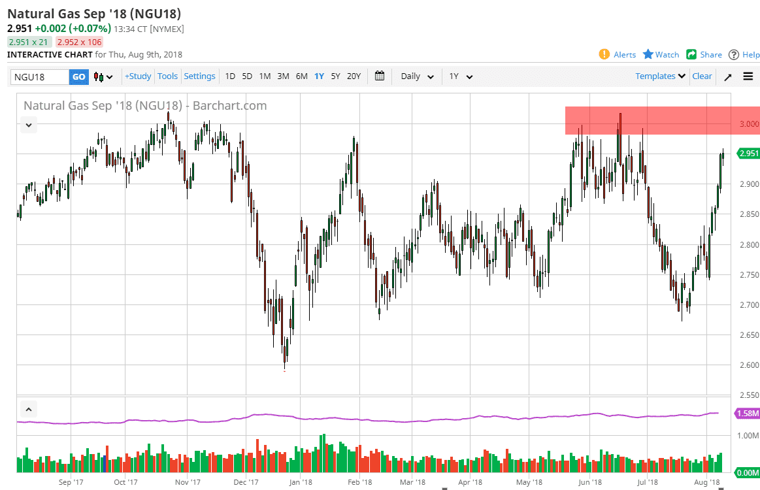Click the Share link text
Screen dimensions: 760x490
click(711, 55)
